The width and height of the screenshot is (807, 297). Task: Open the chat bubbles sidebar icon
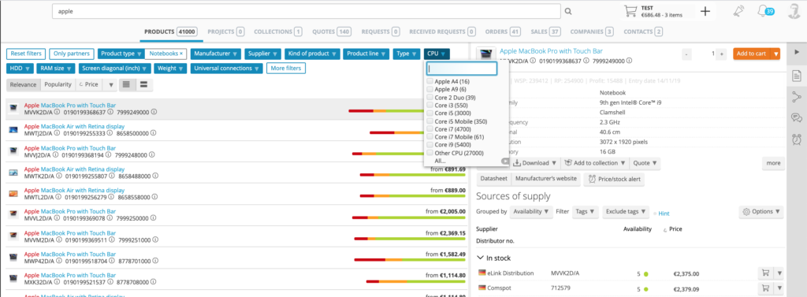797,118
